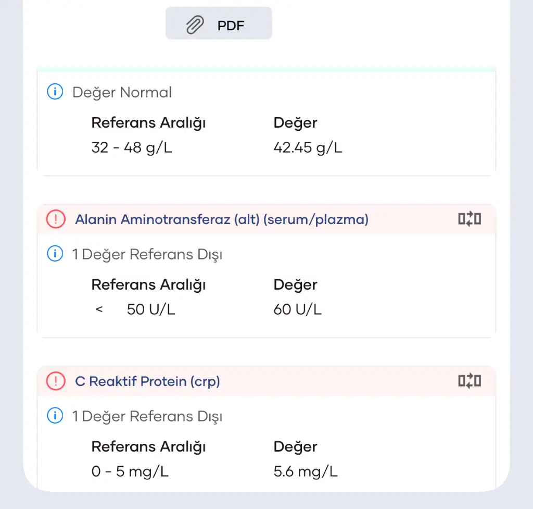Click red warning icon for Alanin Aminotransferaz
The width and height of the screenshot is (533, 509).
(56, 219)
